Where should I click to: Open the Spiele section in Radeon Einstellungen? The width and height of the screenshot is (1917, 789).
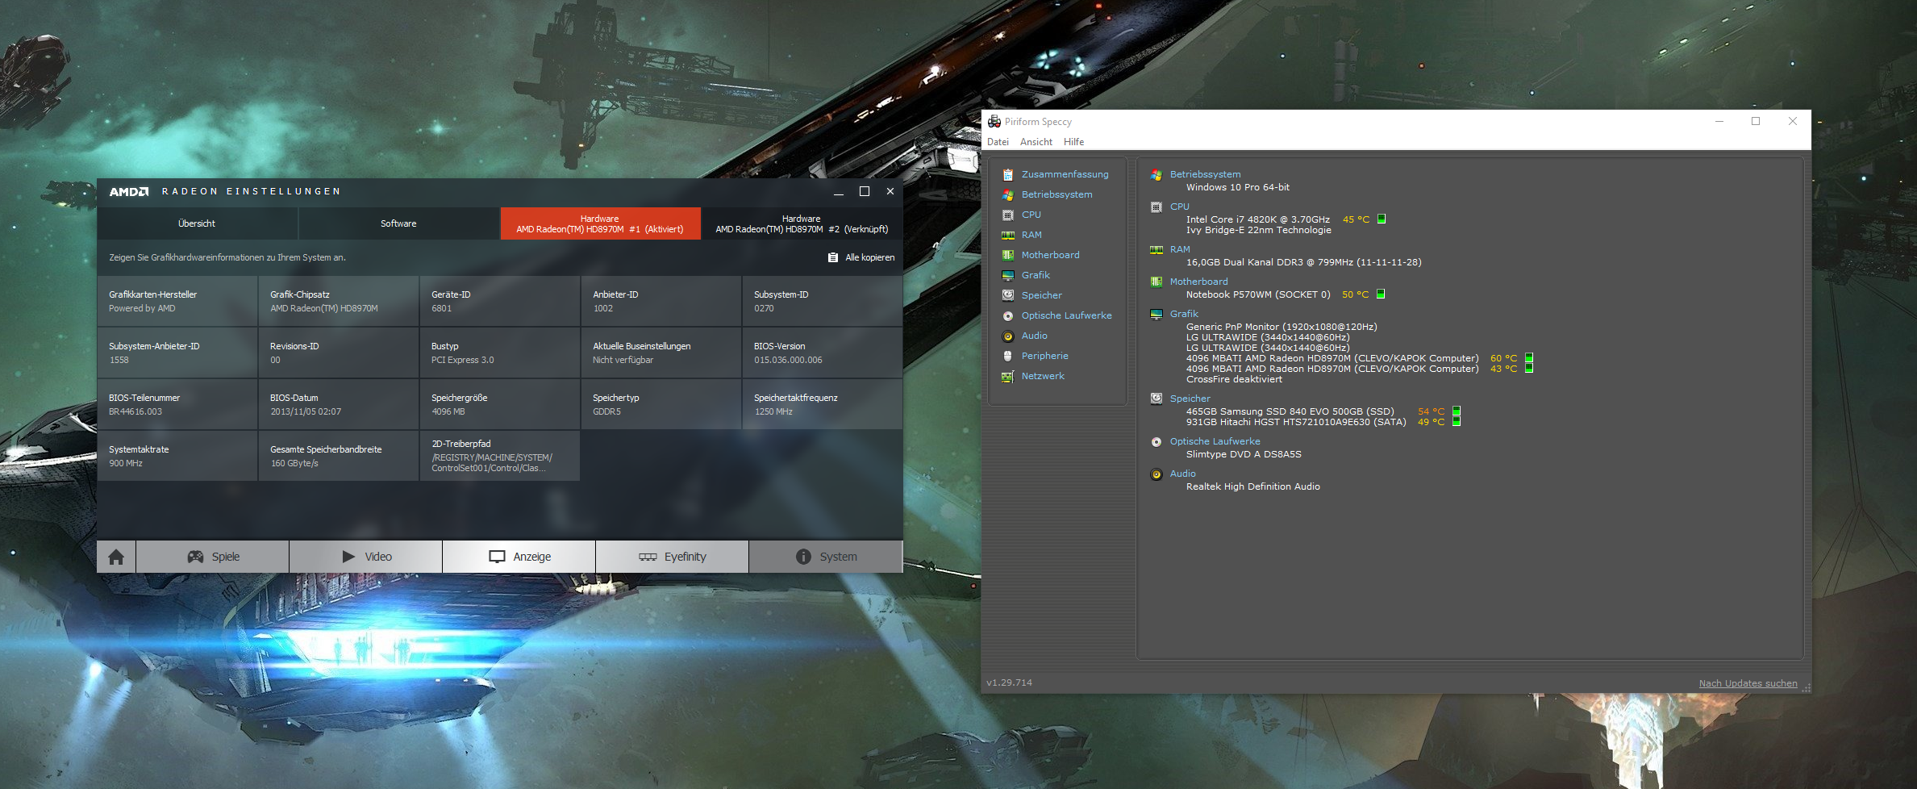[213, 557]
